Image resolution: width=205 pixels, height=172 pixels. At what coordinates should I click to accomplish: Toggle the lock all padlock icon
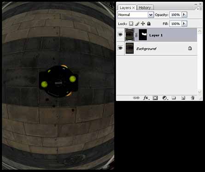149,24
